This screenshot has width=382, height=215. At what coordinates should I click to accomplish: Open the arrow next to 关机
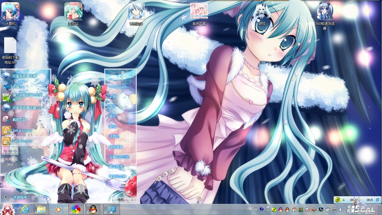(x=133, y=200)
